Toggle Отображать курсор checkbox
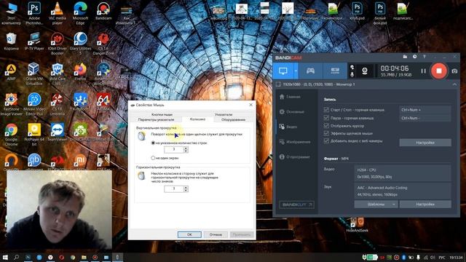Screen dimensions: 466x262 326,126
